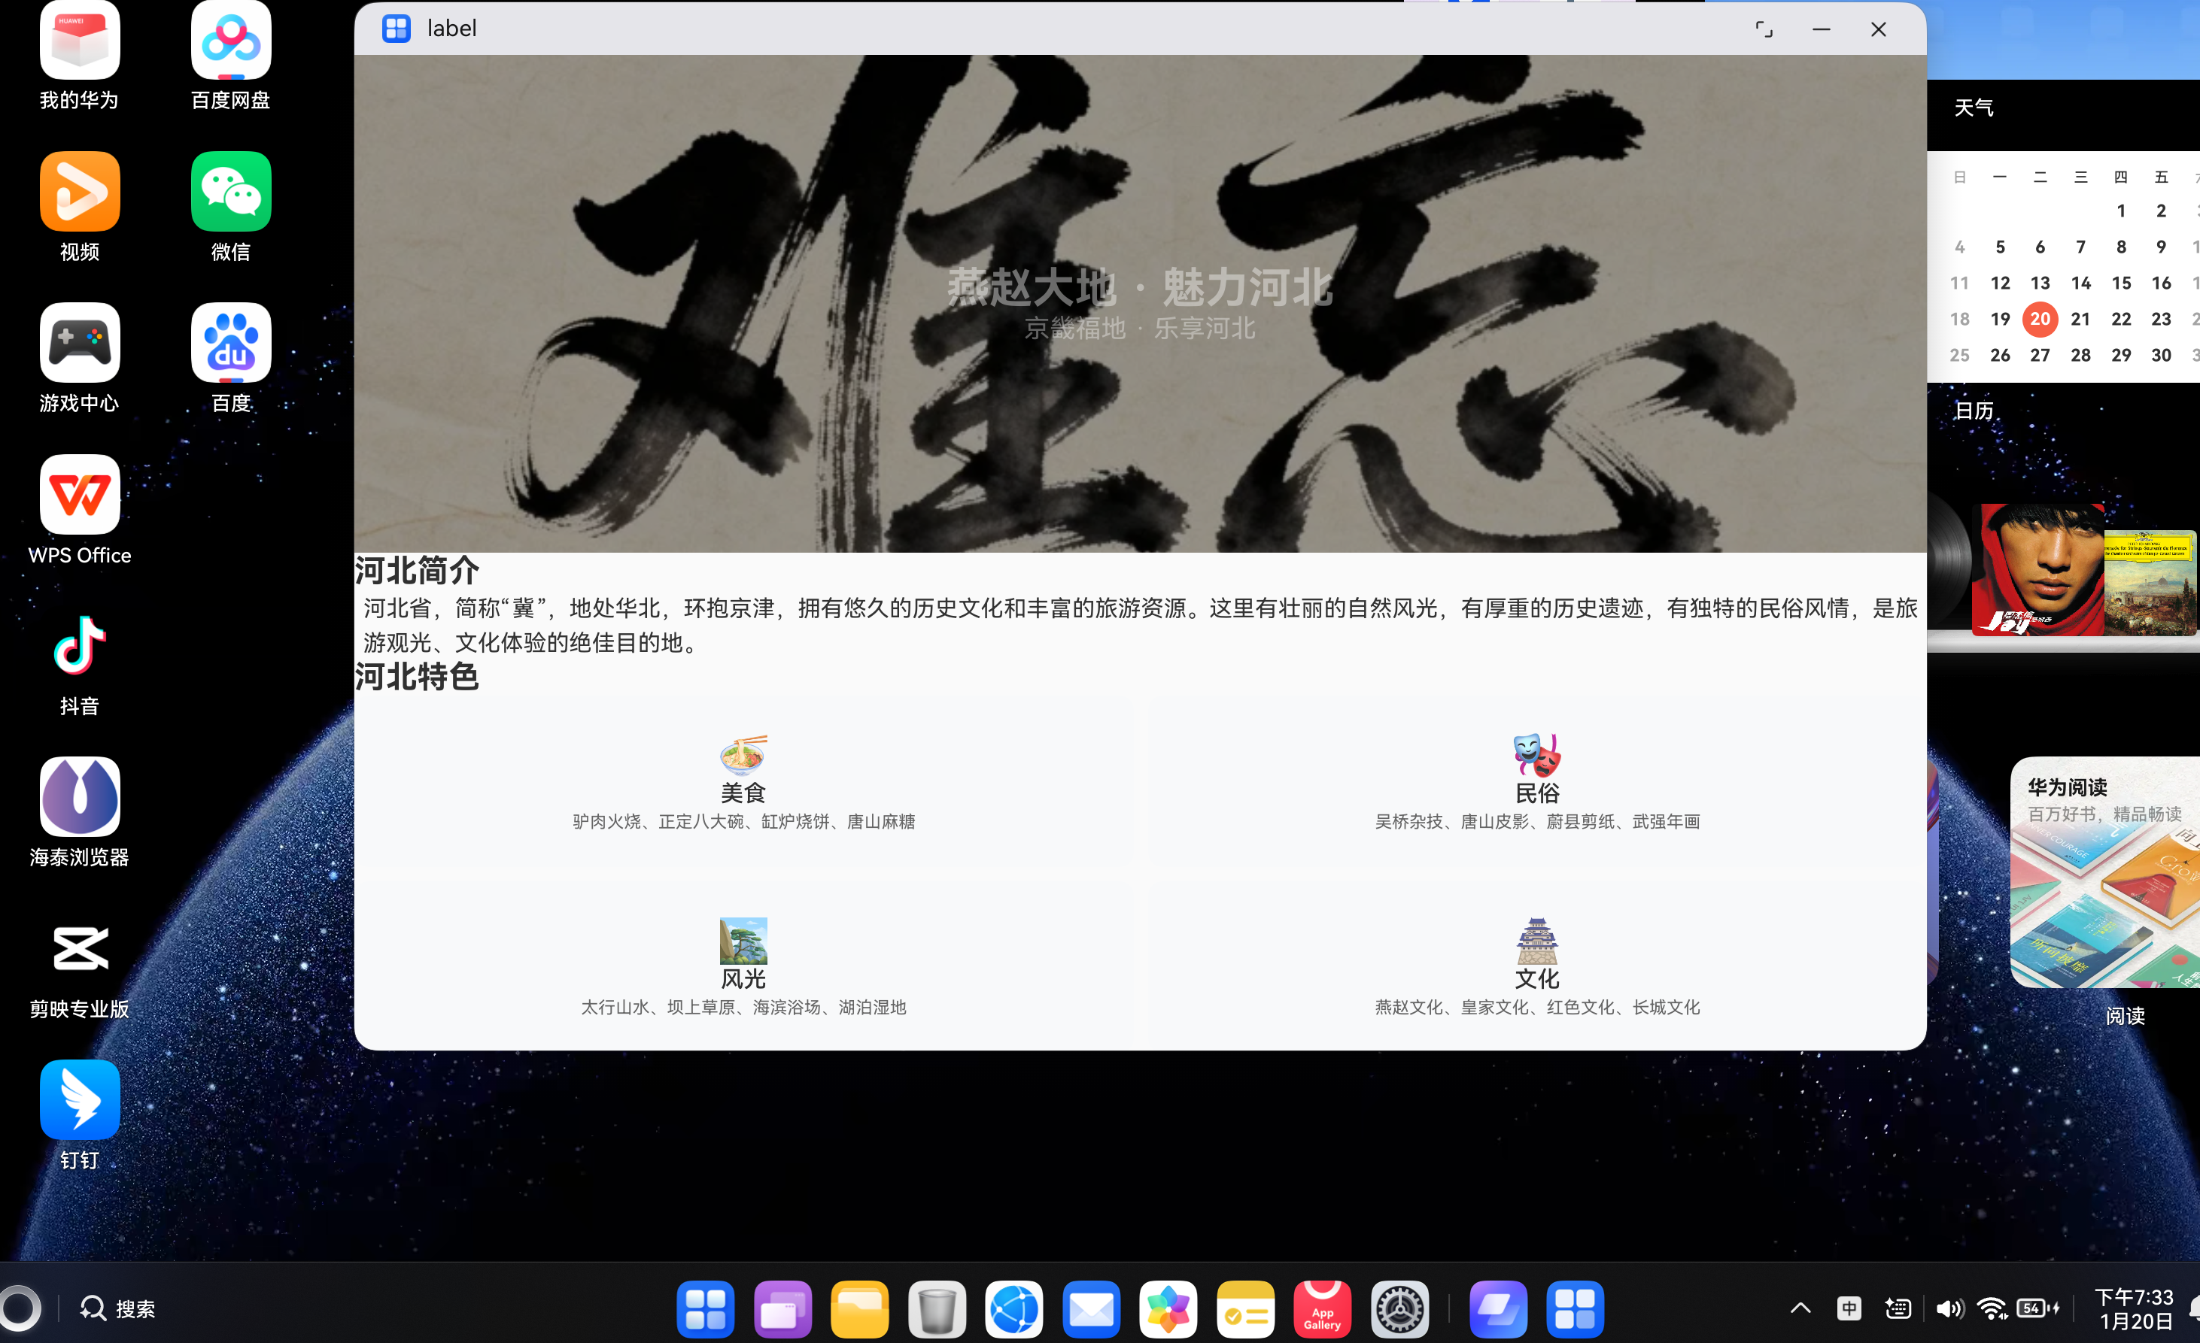Open the Gallery photos app from the dock
This screenshot has height=1343, width=2200.
(1168, 1308)
